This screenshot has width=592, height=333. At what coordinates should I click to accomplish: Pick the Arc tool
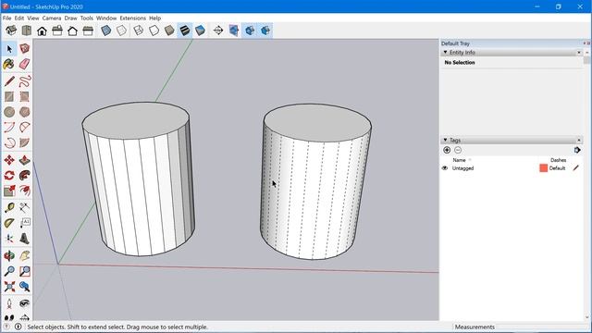(x=9, y=128)
